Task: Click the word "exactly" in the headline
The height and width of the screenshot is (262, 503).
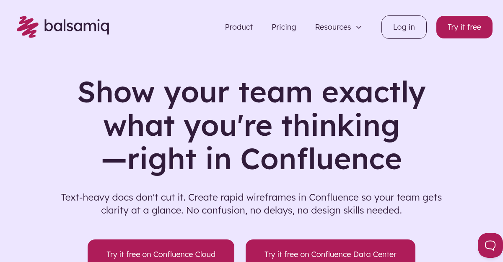Action: [x=373, y=92]
